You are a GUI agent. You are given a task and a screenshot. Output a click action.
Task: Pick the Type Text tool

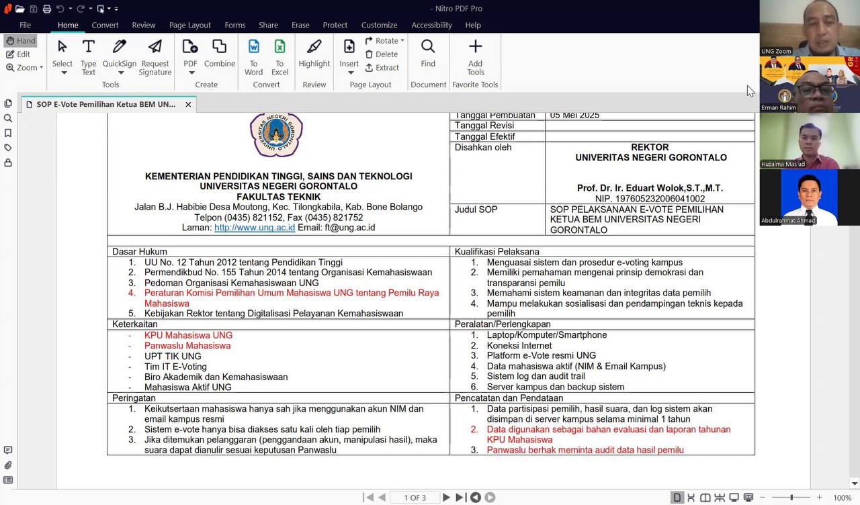(x=88, y=56)
